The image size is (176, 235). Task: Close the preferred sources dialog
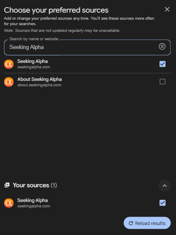pyautogui.click(x=167, y=10)
